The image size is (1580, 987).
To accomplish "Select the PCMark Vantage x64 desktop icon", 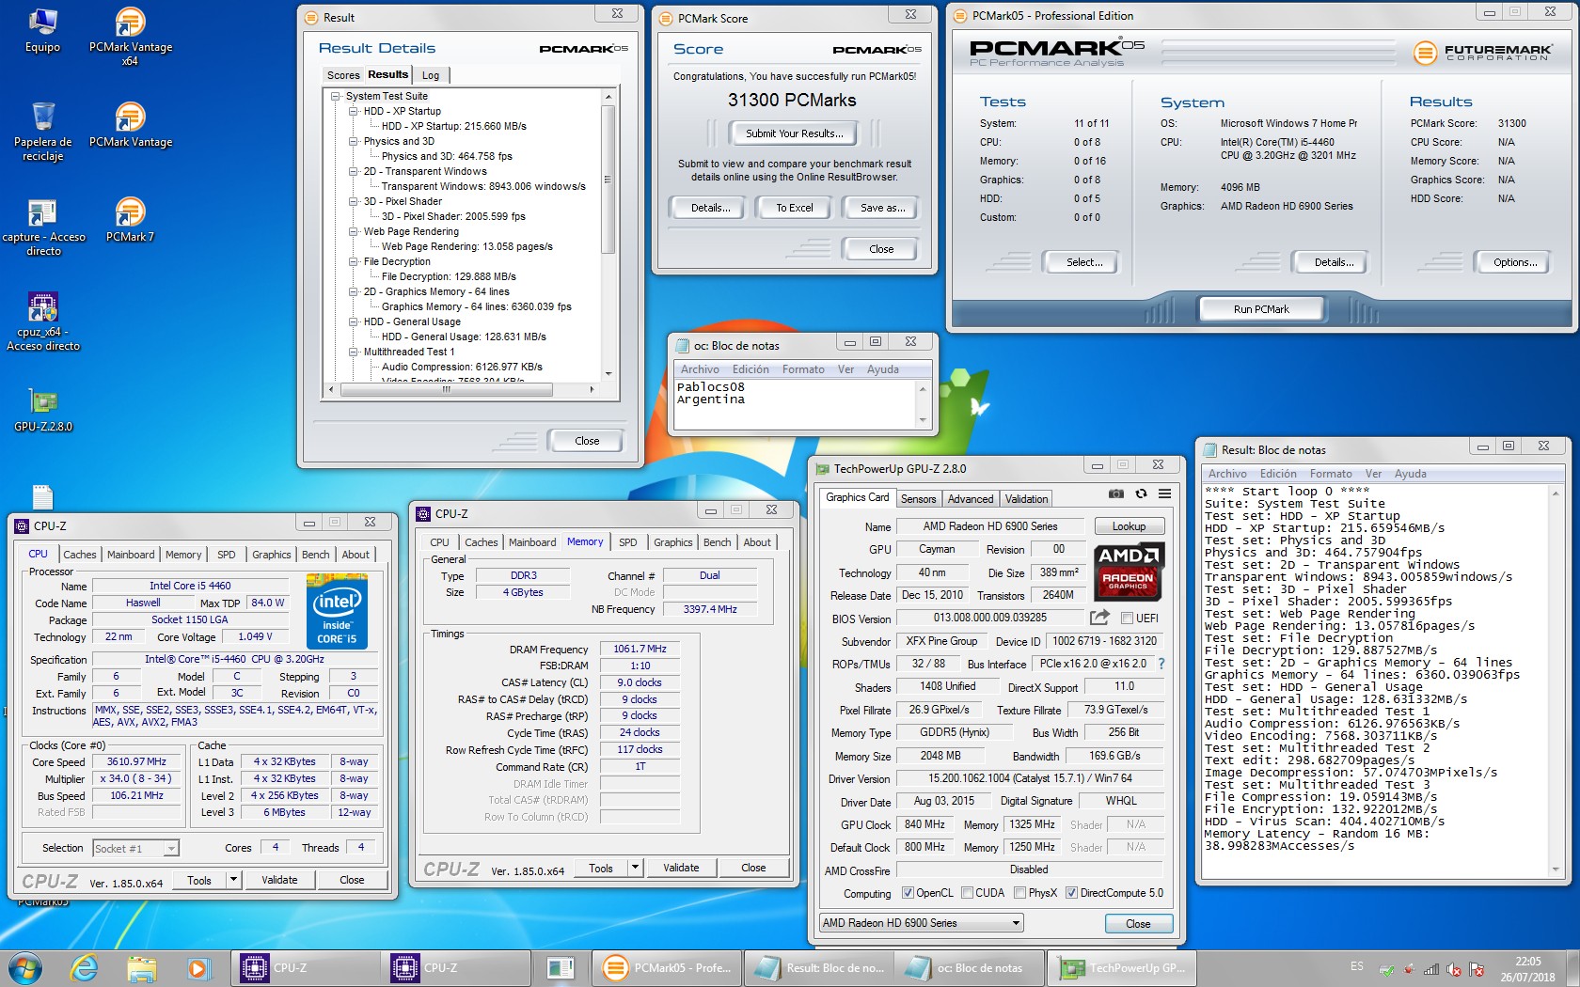I will (x=130, y=37).
